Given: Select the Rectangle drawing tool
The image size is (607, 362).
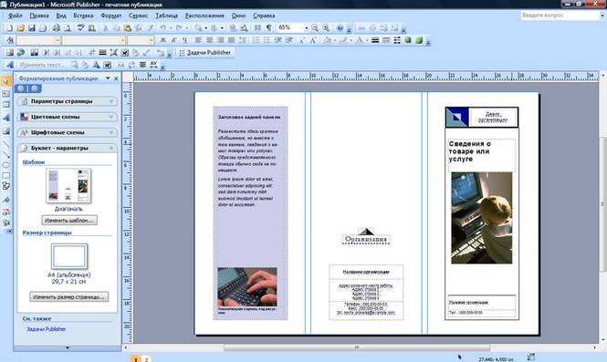Looking at the screenshot, I should (5, 176).
